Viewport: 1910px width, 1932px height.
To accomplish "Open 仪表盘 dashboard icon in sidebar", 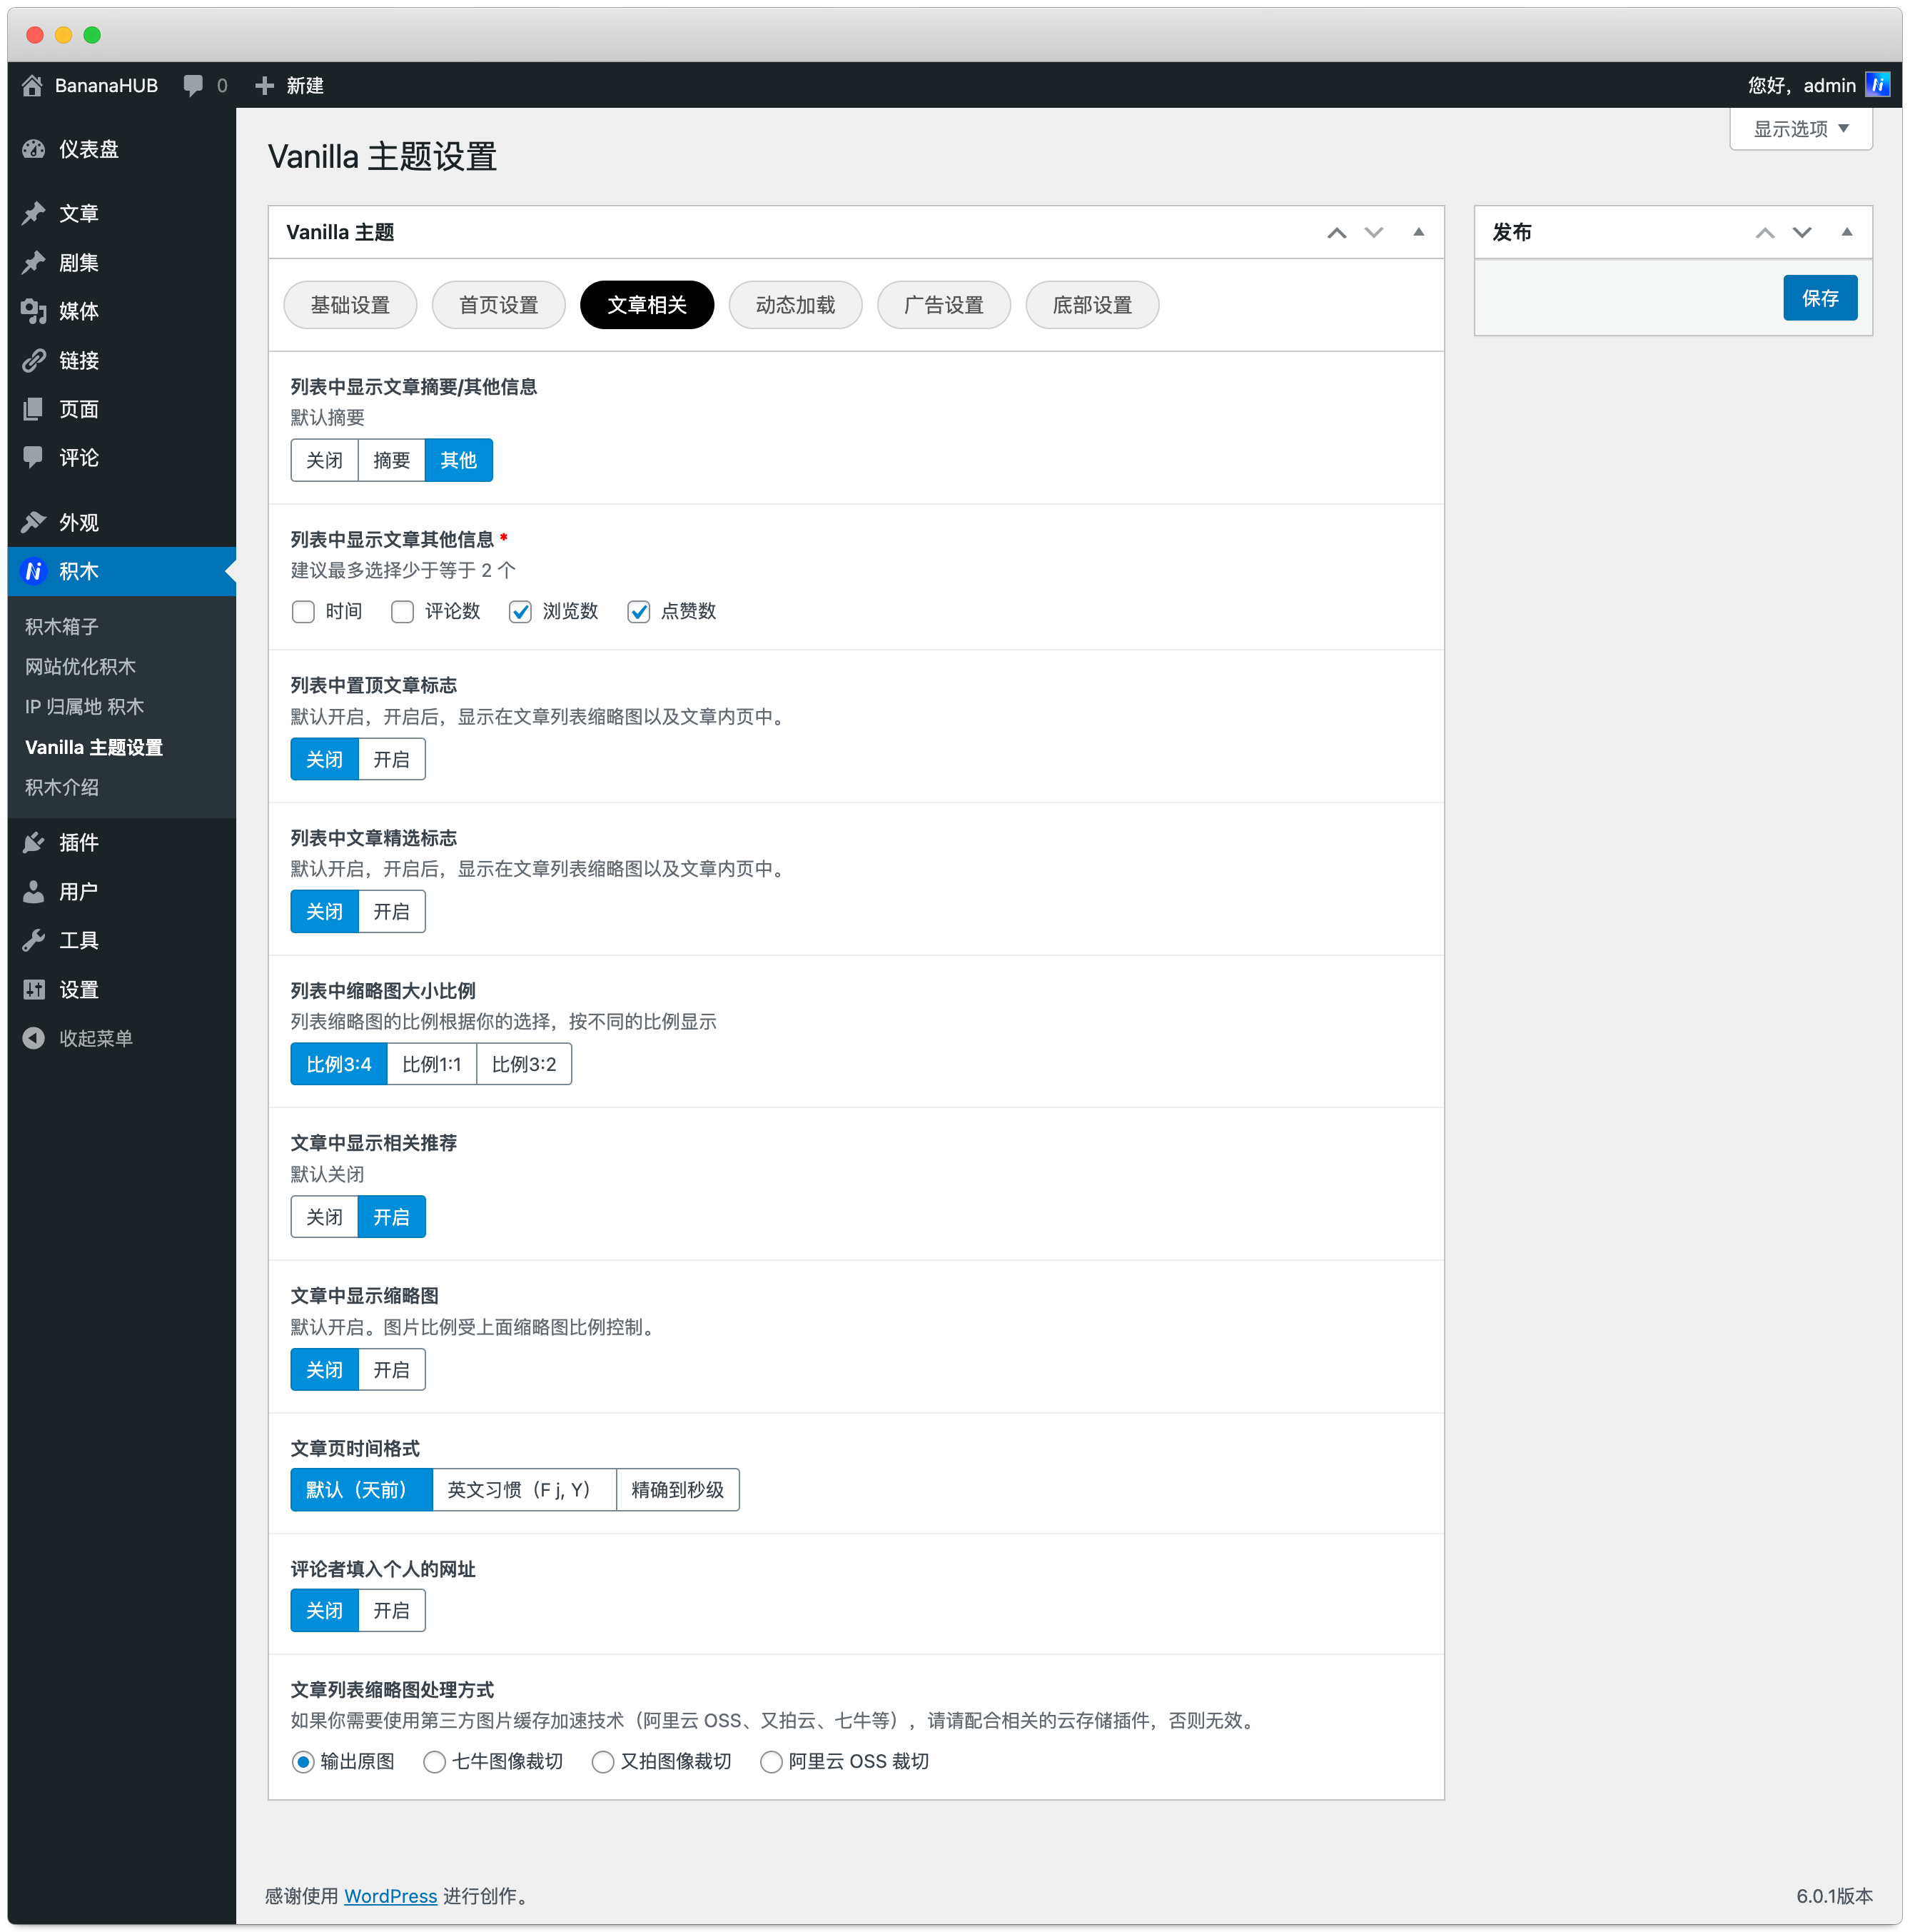I will (34, 149).
